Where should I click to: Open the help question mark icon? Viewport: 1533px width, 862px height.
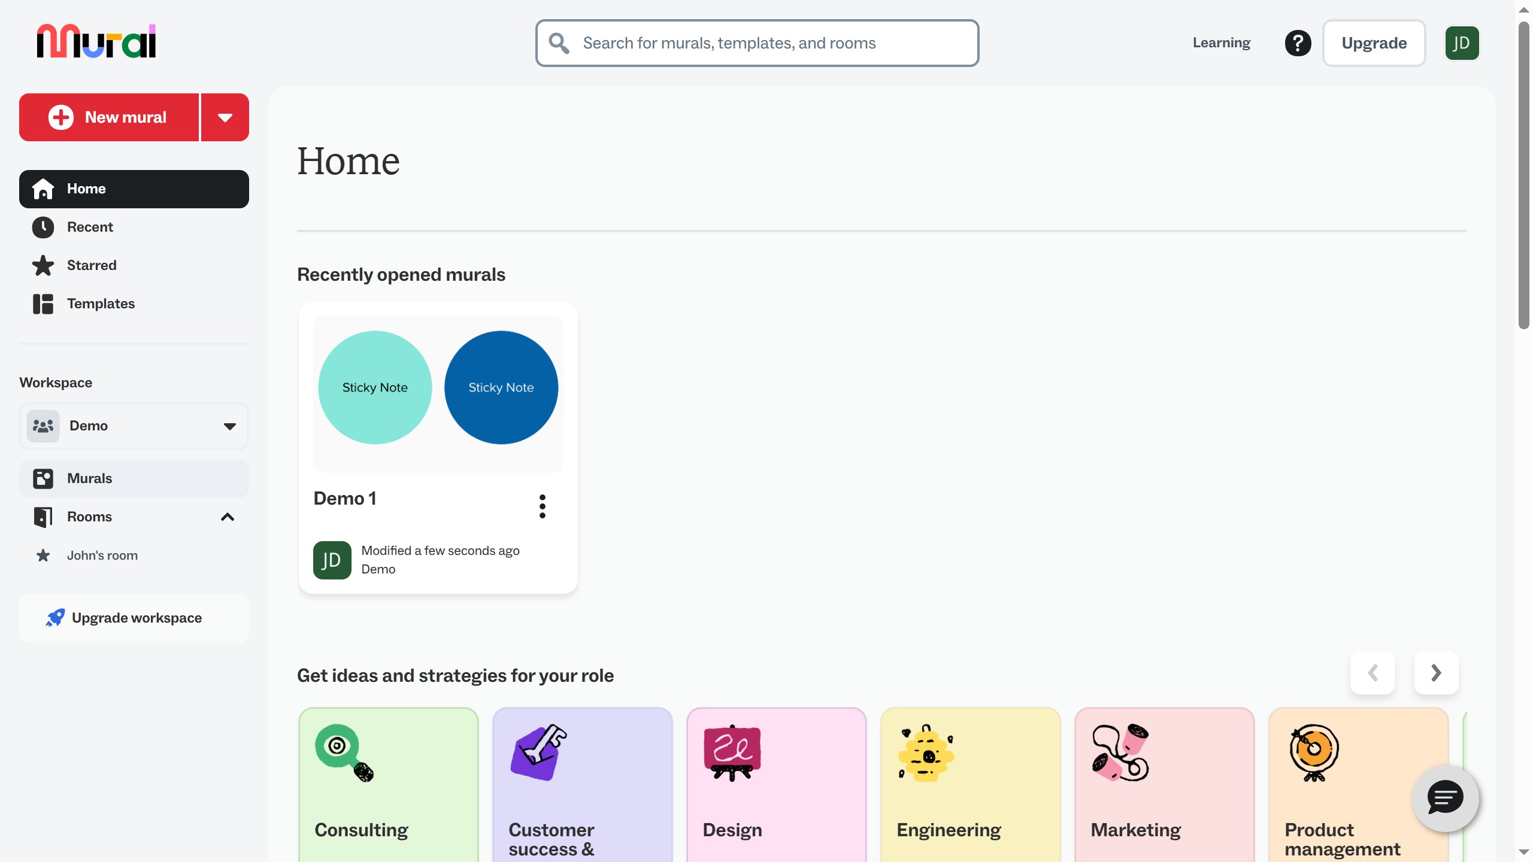point(1298,43)
